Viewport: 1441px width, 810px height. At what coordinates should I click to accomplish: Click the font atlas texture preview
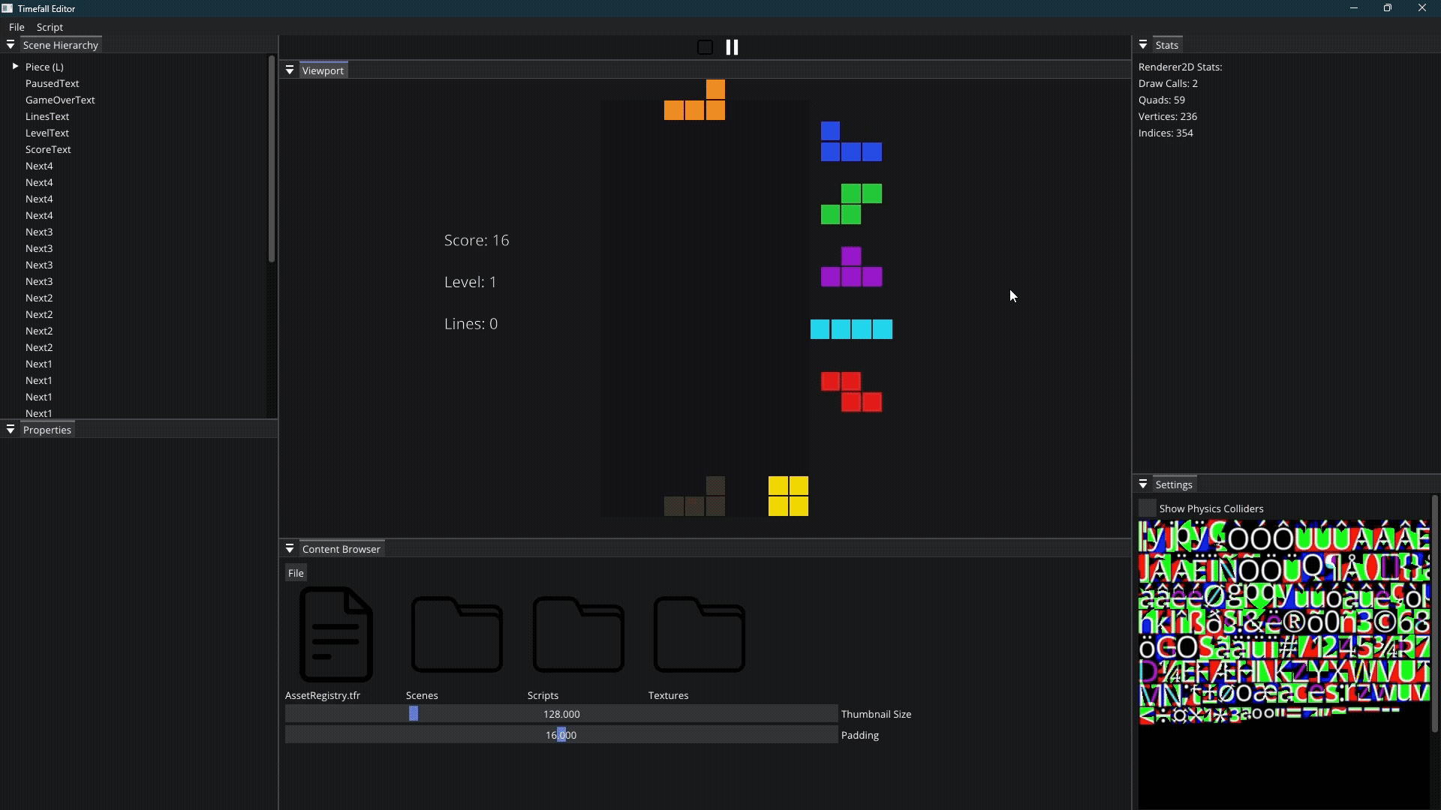(1283, 664)
